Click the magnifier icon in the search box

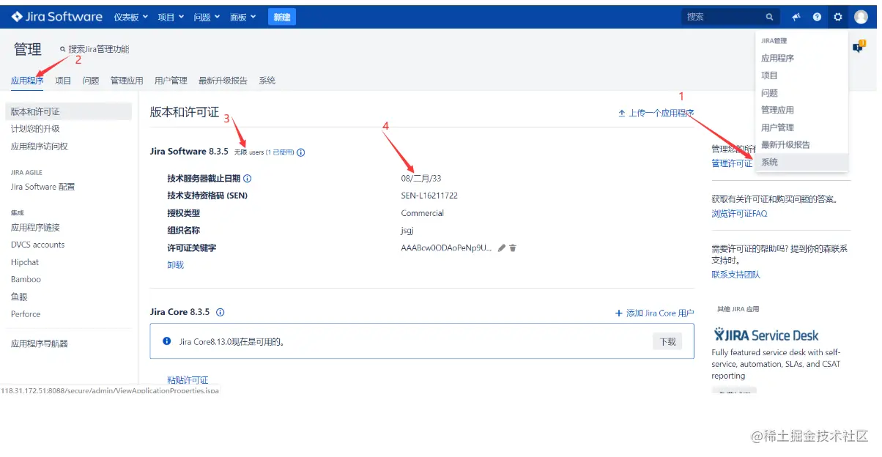coord(769,16)
